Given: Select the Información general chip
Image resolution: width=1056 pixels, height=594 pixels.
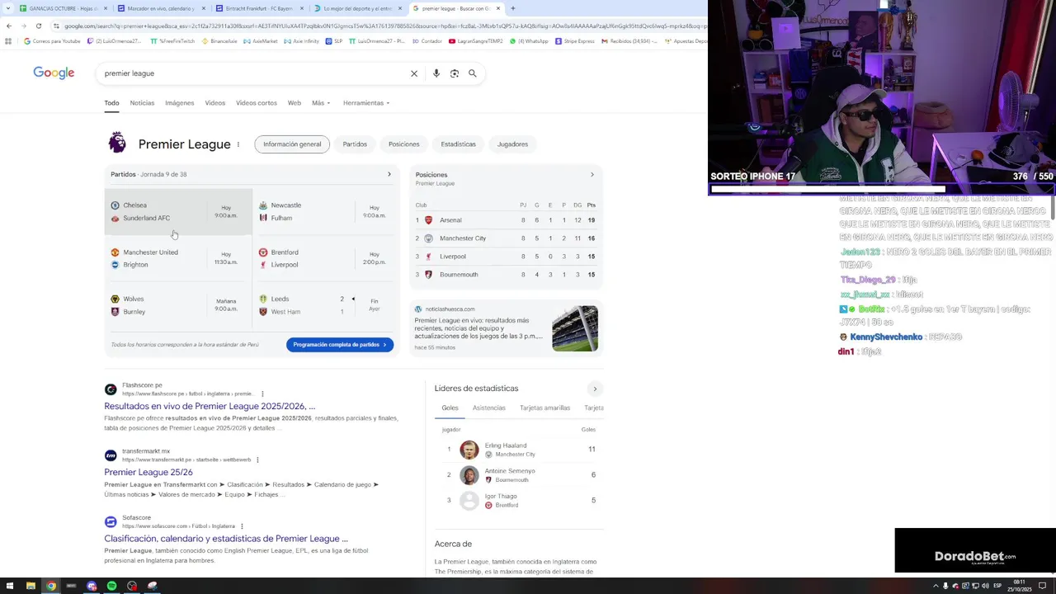Looking at the screenshot, I should point(292,144).
